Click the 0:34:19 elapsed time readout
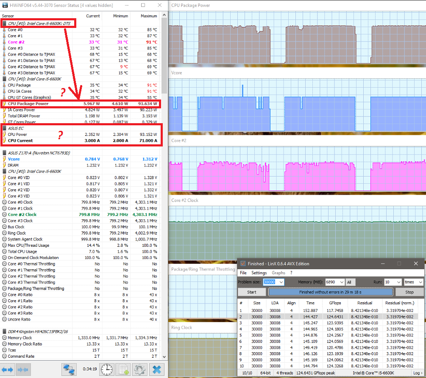Image resolution: width=426 pixels, height=378 pixels. point(90,369)
